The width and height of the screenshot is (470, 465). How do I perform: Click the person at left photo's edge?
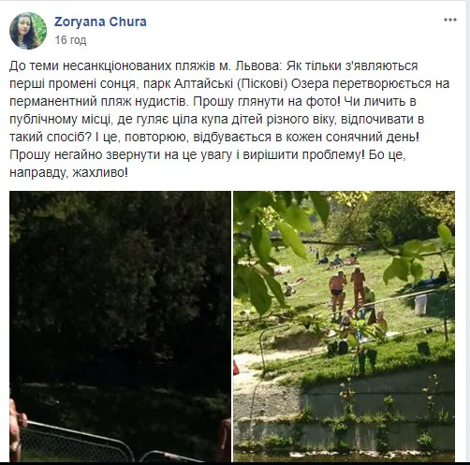point(16,429)
